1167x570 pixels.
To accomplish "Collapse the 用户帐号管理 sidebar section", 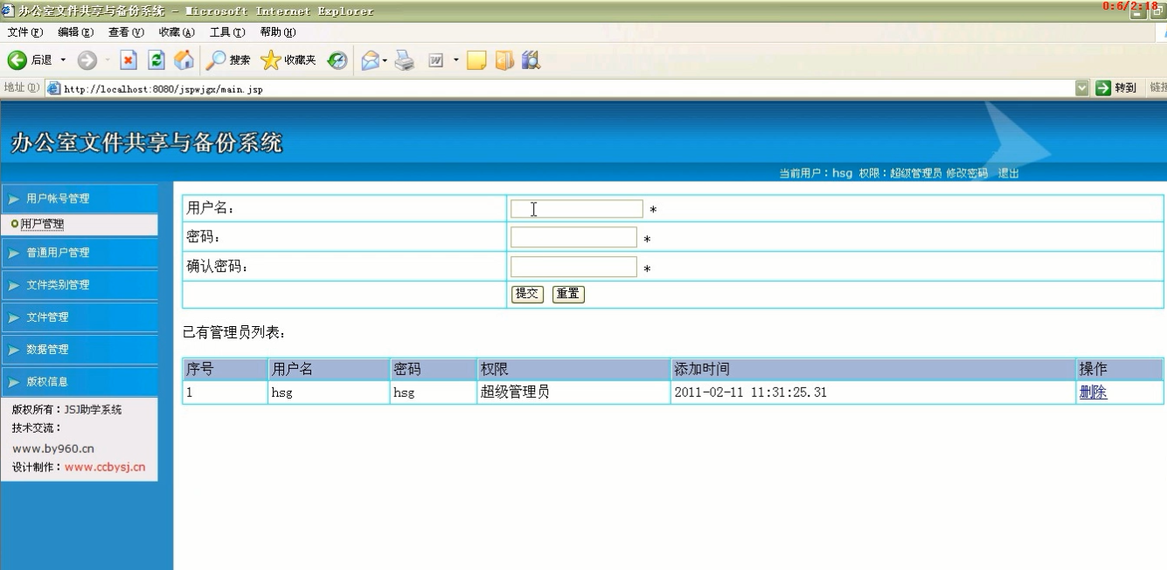I will (x=80, y=198).
